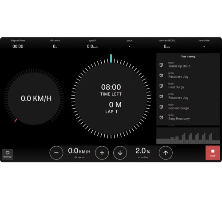The height and width of the screenshot is (200, 222).
Task: Click the red needle on the speed gauge
Action: coord(16,120)
